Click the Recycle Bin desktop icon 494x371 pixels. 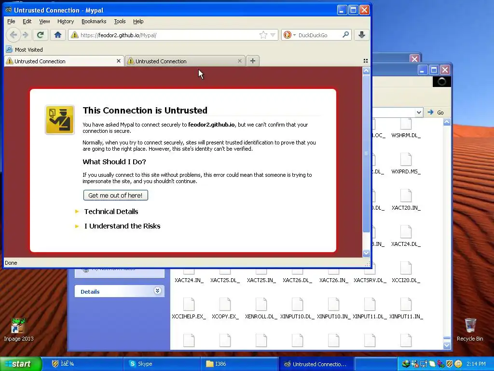pos(470,329)
